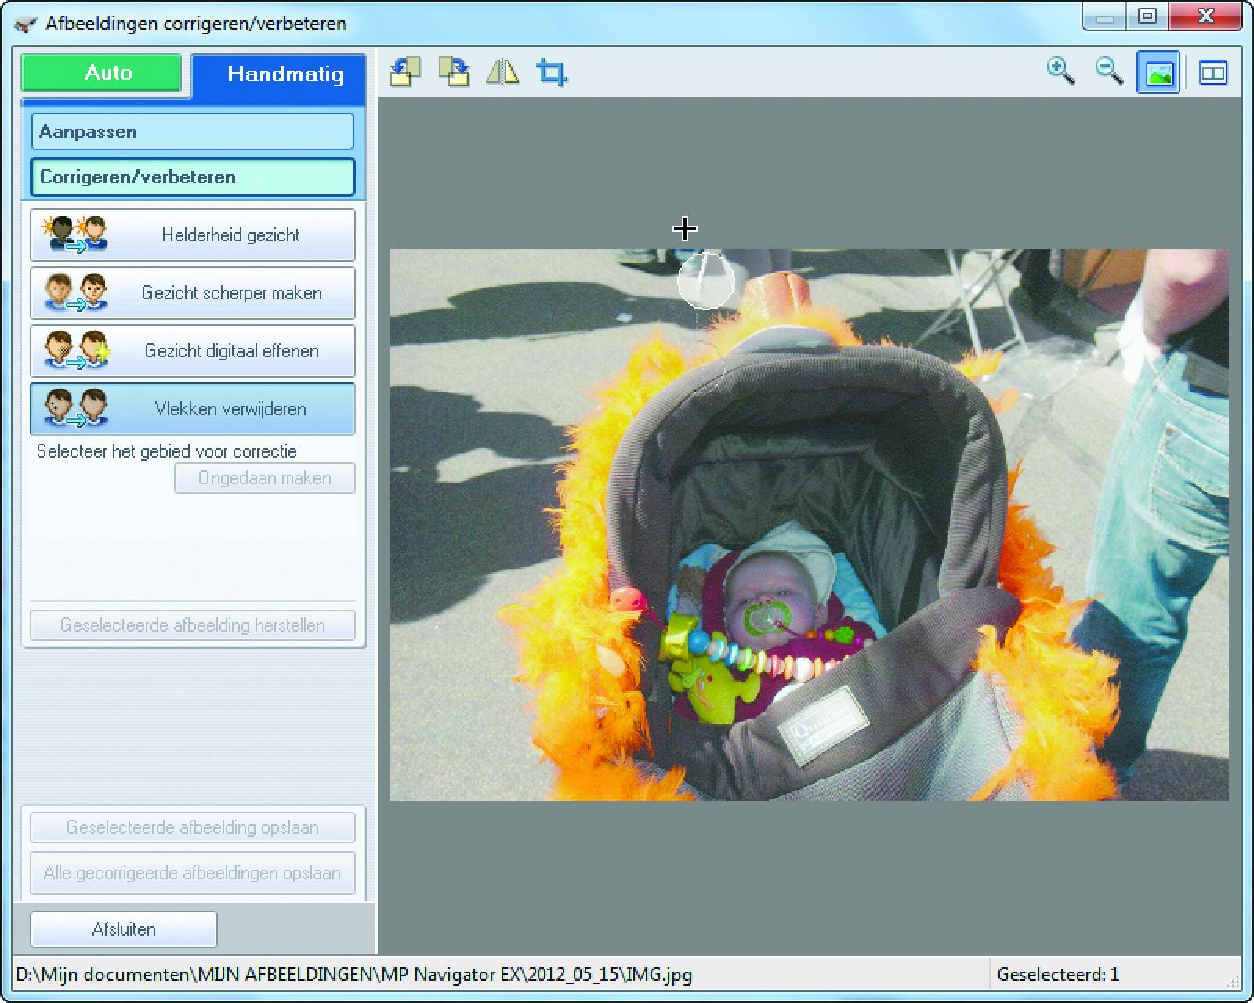The image size is (1254, 1003).
Task: Click the circular blemish selection on the photo
Action: (x=705, y=281)
